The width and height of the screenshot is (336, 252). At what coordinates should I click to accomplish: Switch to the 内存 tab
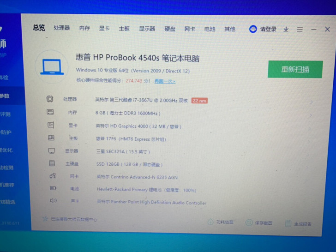84,28
